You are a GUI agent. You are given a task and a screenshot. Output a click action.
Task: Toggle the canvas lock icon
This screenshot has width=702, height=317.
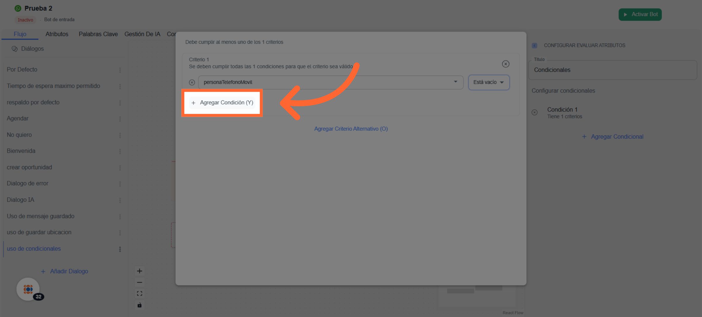pos(140,305)
